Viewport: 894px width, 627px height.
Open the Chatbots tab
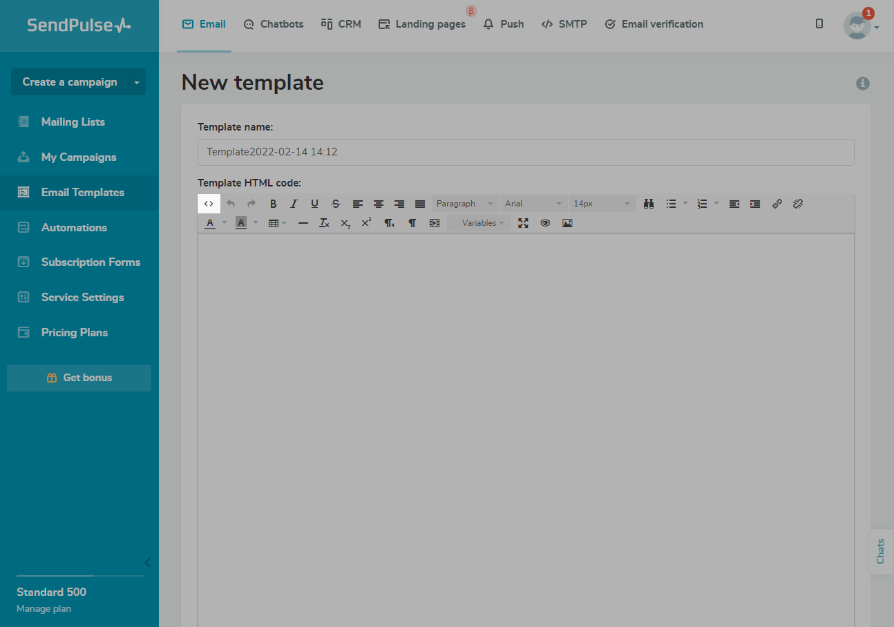pos(274,24)
